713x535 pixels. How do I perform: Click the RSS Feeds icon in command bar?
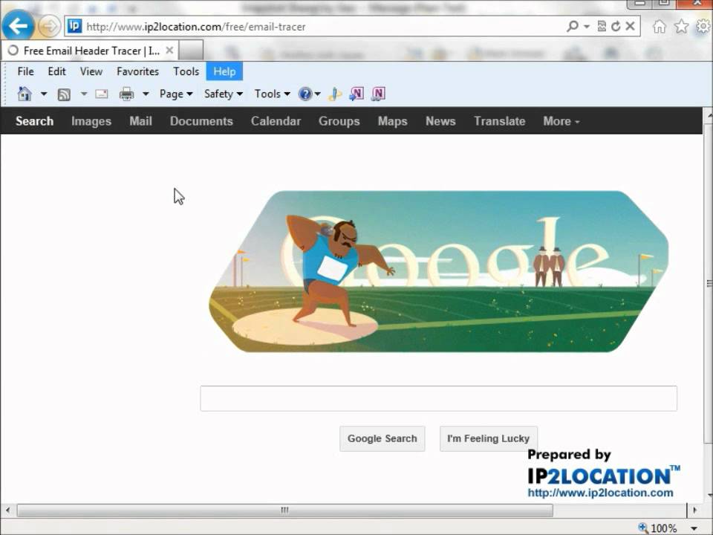click(64, 94)
